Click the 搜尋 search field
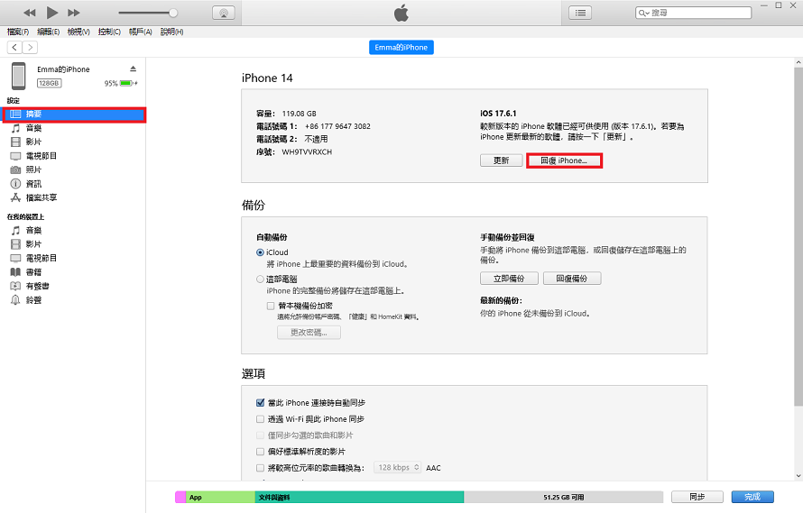Viewport: 803px width, 513px height. coord(694,13)
